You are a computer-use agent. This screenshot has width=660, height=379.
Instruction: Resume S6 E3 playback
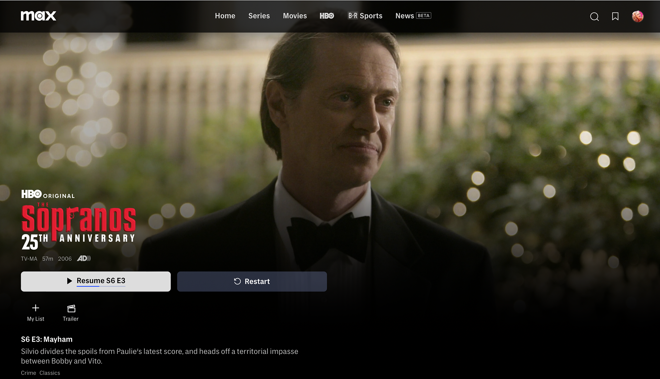tap(96, 282)
